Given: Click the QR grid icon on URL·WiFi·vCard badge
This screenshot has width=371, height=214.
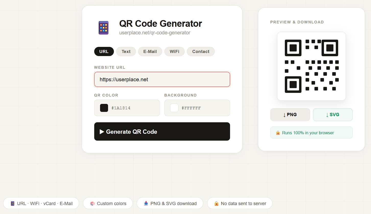Looking at the screenshot, I should [12, 203].
